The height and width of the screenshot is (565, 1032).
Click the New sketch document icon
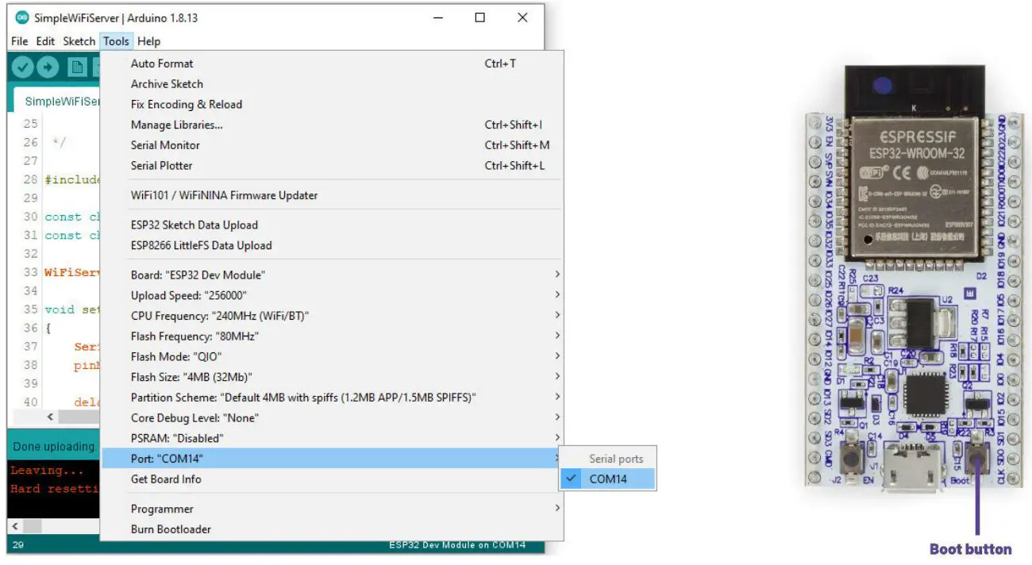click(77, 68)
